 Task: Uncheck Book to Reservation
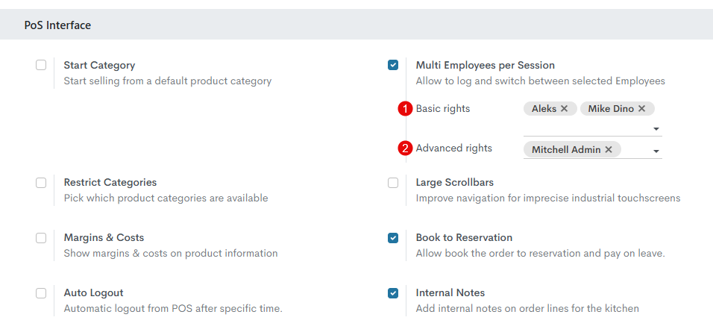tap(393, 238)
